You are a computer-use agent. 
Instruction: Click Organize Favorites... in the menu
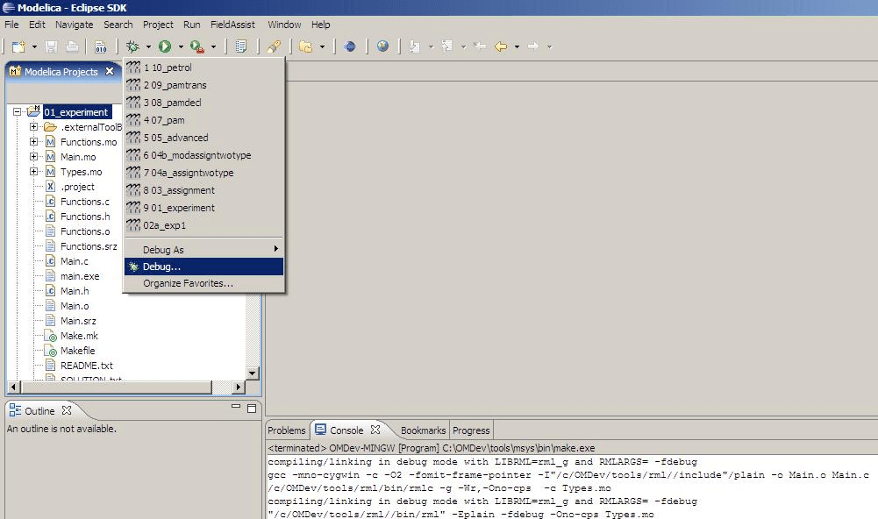click(x=189, y=283)
